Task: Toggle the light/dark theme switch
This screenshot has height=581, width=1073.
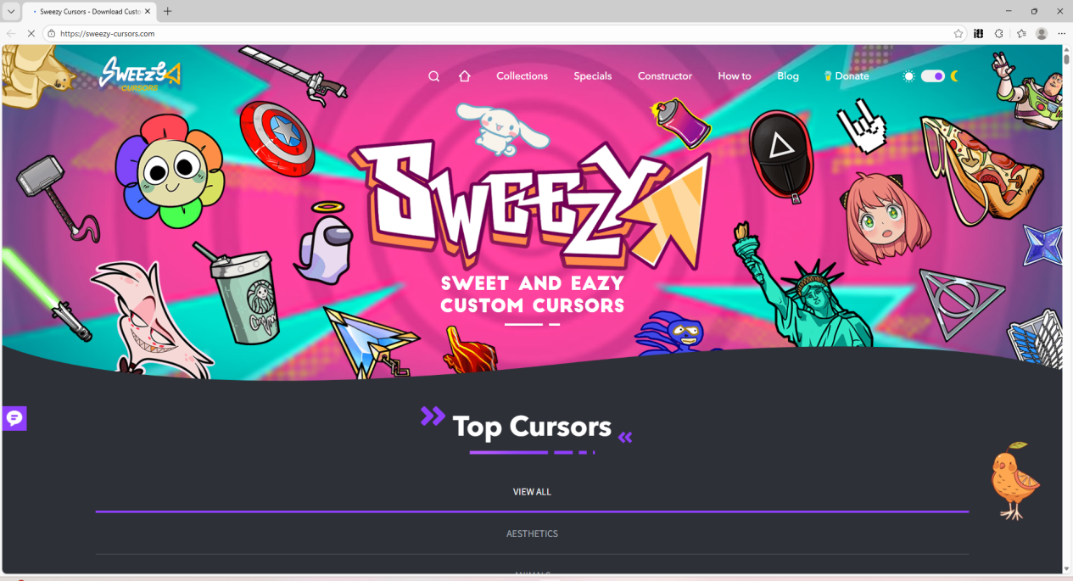Action: coord(933,76)
